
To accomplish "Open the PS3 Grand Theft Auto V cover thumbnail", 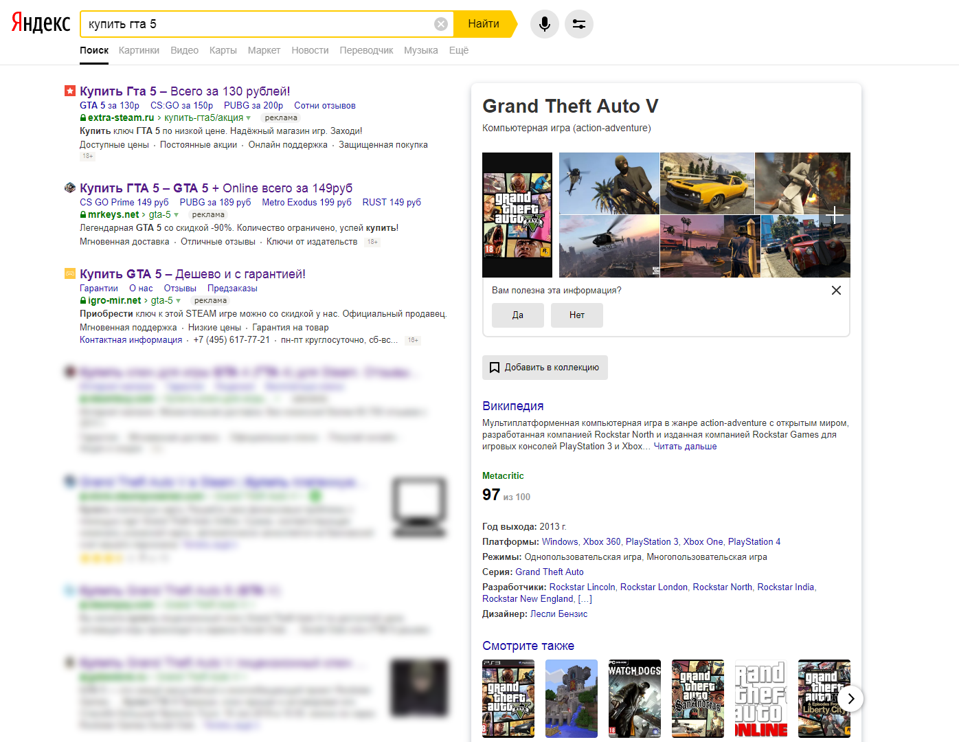I will (508, 699).
